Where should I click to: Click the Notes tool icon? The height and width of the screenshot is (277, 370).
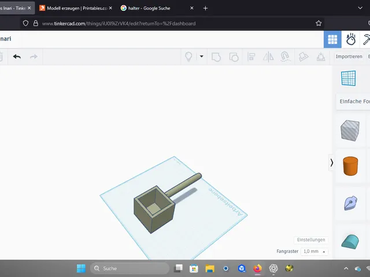(303, 57)
